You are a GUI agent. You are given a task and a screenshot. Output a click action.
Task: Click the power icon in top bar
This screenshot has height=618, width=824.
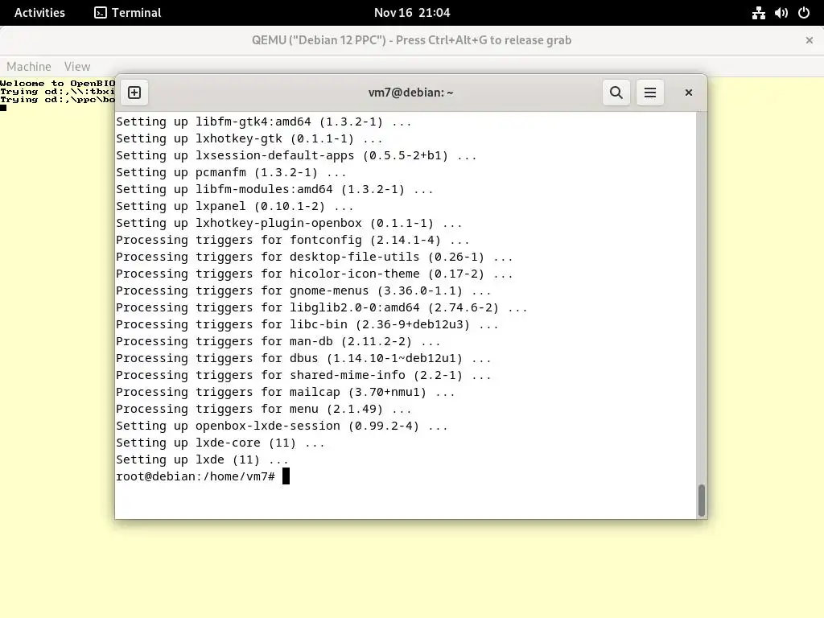804,13
